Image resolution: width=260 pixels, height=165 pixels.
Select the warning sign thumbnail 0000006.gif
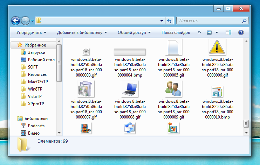[217, 47]
